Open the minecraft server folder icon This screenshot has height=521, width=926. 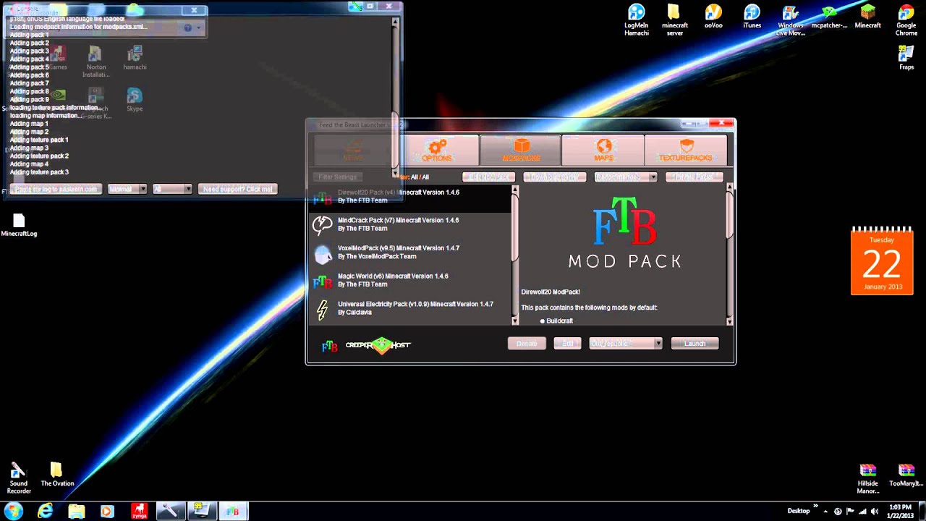pos(674,20)
